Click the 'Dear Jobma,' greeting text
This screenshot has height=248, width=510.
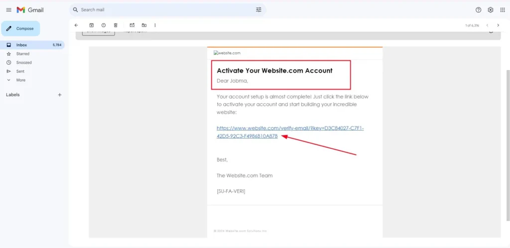pos(232,81)
